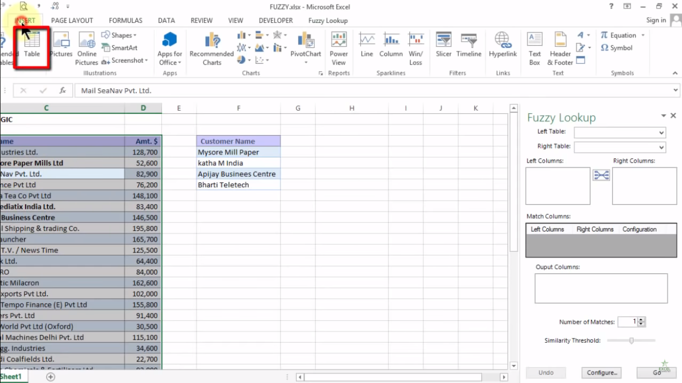Image resolution: width=682 pixels, height=383 pixels.
Task: Insert a Table from the ribbon
Action: point(32,45)
